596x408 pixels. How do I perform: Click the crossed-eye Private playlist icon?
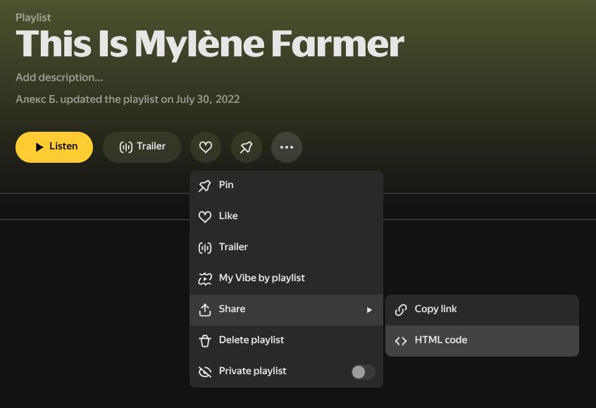click(x=205, y=371)
